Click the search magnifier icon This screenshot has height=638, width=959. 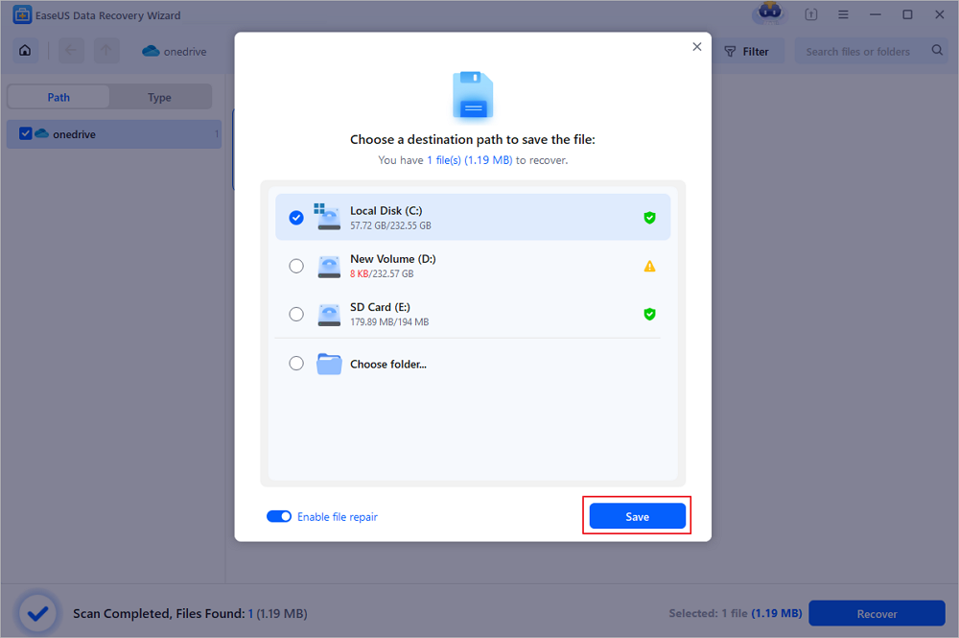coord(937,50)
